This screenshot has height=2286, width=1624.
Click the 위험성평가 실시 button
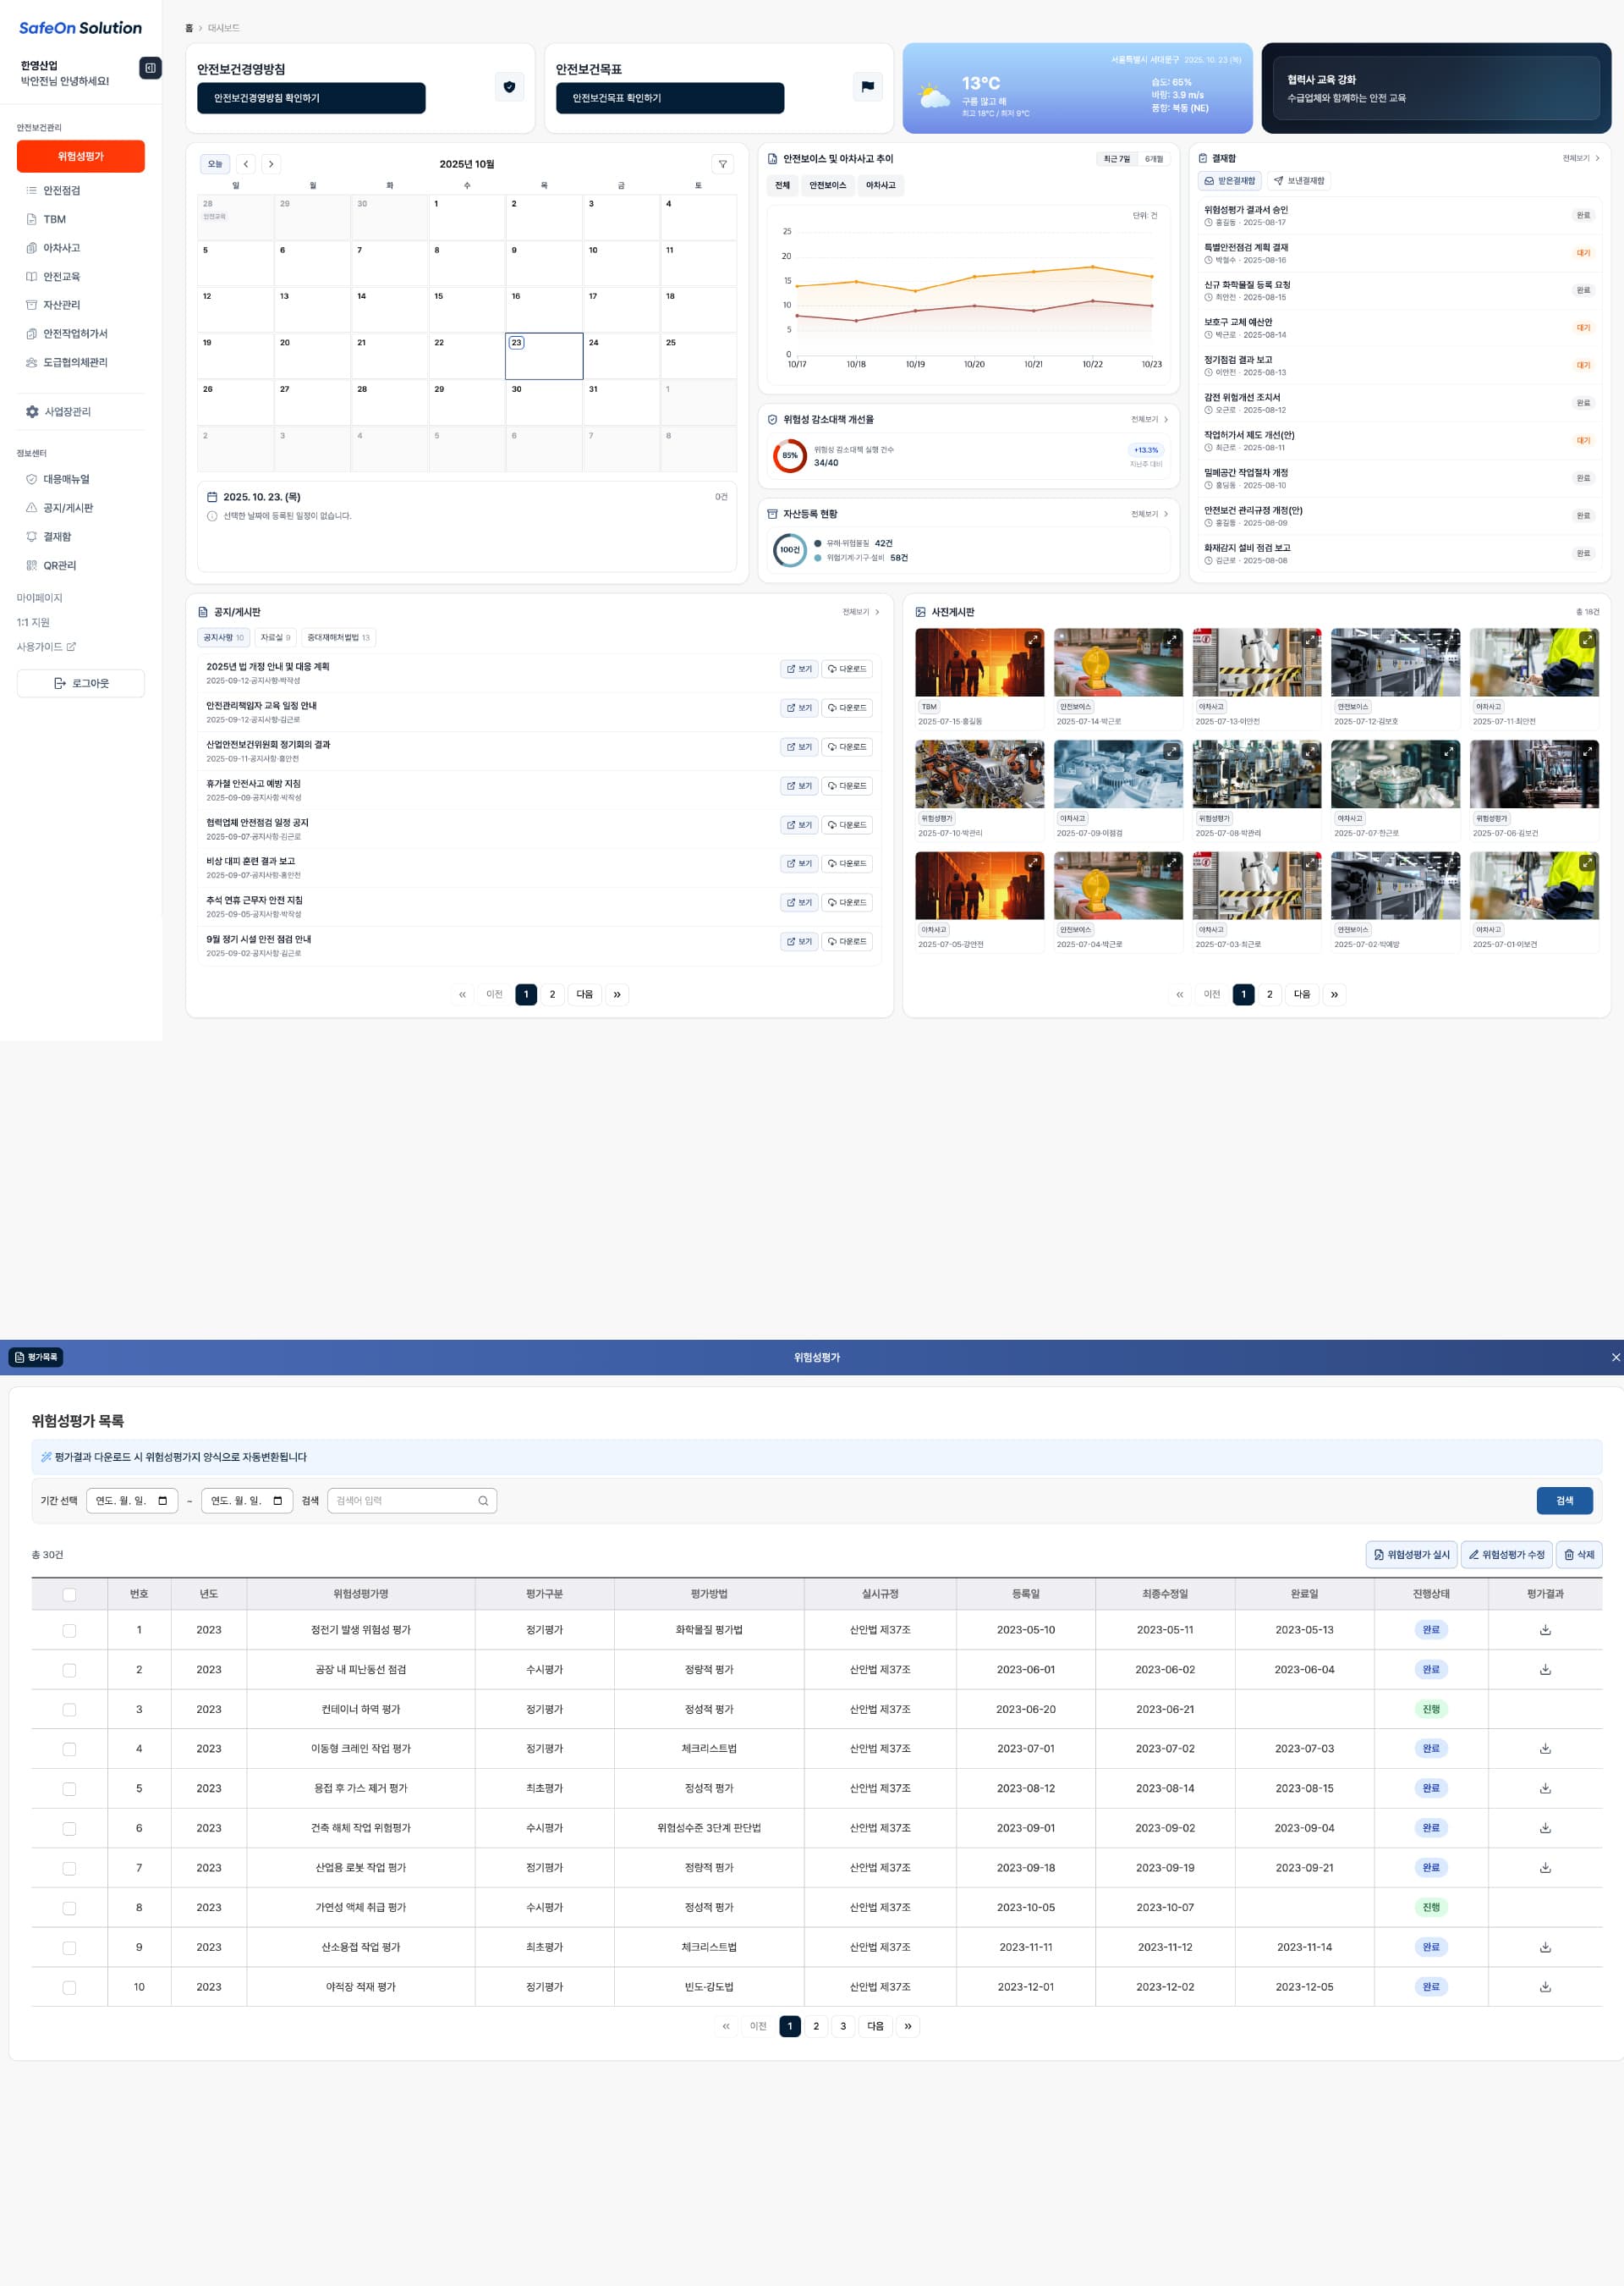1411,1555
